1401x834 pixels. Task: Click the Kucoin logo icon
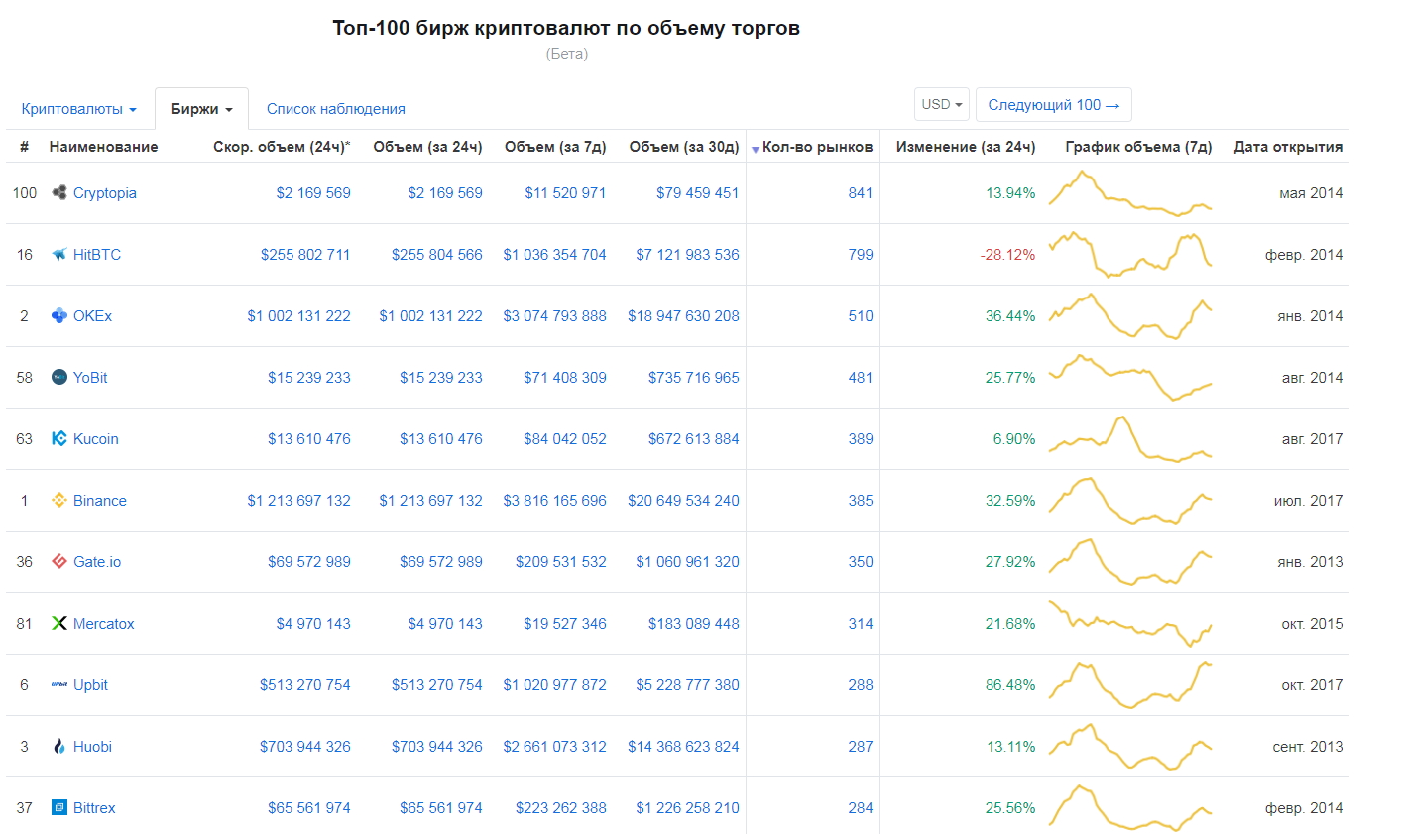pos(59,438)
